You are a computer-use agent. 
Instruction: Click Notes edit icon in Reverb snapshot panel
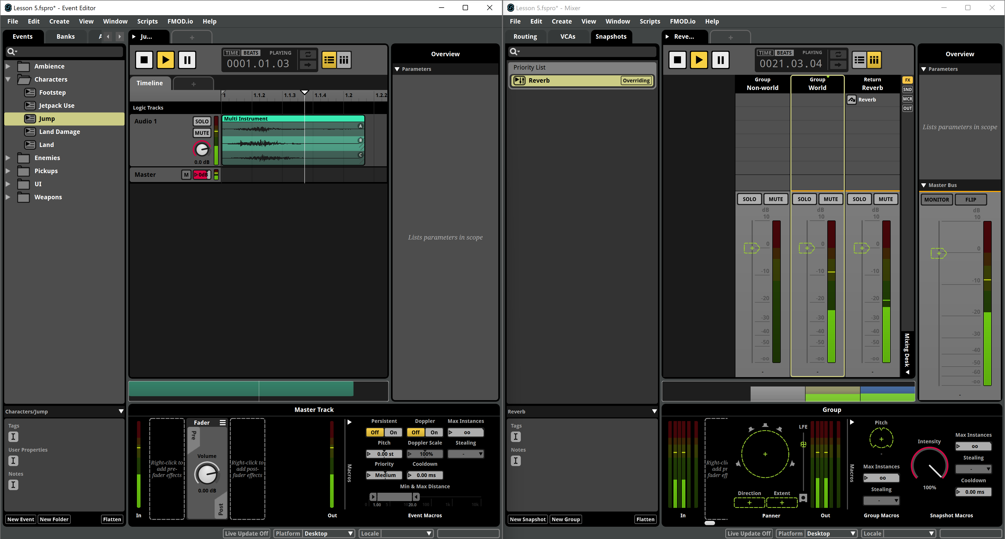pyautogui.click(x=516, y=461)
